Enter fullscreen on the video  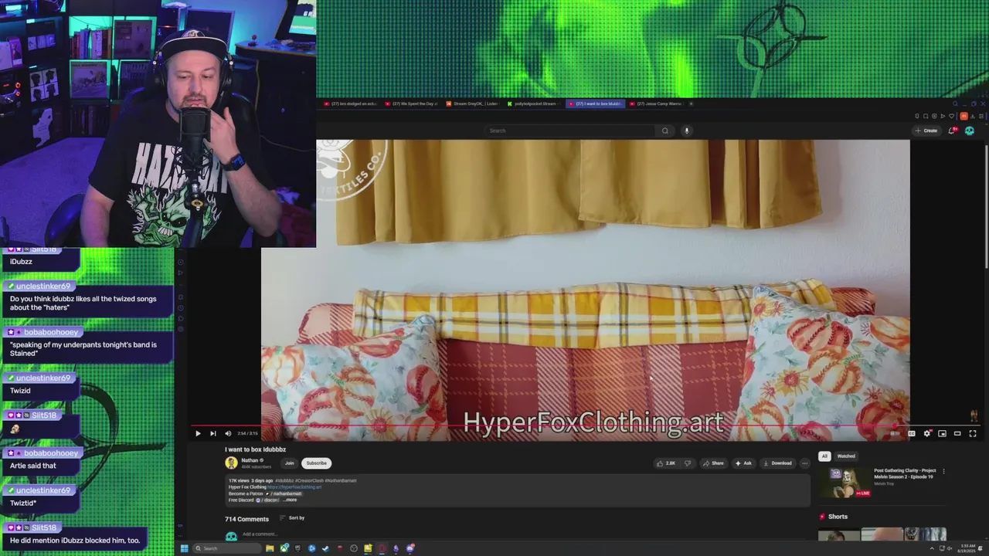click(973, 433)
